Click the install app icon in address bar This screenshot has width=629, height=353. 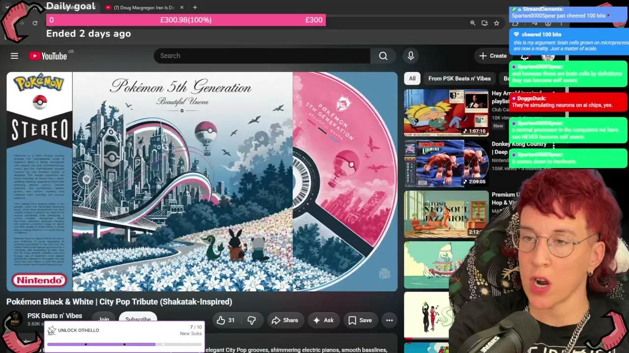pyautogui.click(x=485, y=23)
